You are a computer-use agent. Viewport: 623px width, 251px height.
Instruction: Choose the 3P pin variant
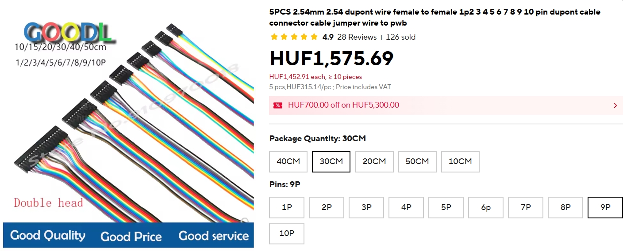366,207
